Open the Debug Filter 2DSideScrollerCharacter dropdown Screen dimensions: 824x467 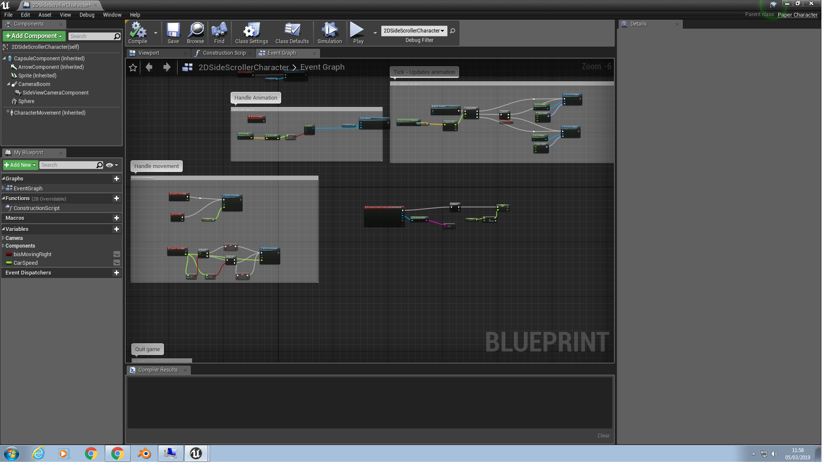(x=415, y=31)
